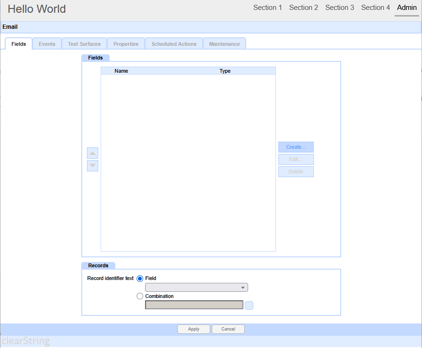The width and height of the screenshot is (422, 348).
Task: Click the ellipsis button beside Combination field
Action: [x=249, y=306]
